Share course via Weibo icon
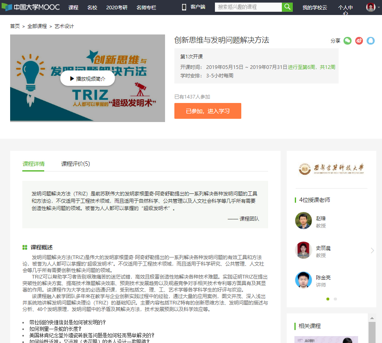Image resolution: width=382 pixels, height=343 pixels. (359, 41)
